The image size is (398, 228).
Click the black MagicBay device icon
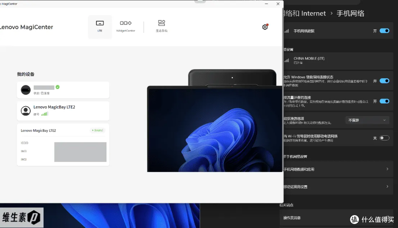pyautogui.click(x=26, y=90)
